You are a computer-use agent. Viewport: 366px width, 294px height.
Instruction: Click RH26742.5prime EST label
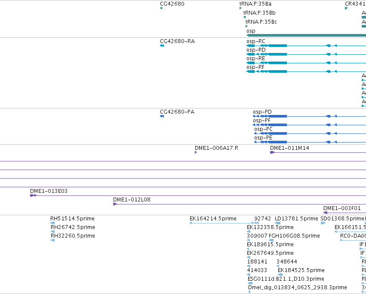(73, 227)
